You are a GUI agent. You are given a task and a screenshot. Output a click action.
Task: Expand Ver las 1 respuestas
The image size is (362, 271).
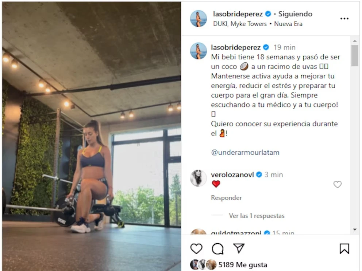(x=257, y=216)
